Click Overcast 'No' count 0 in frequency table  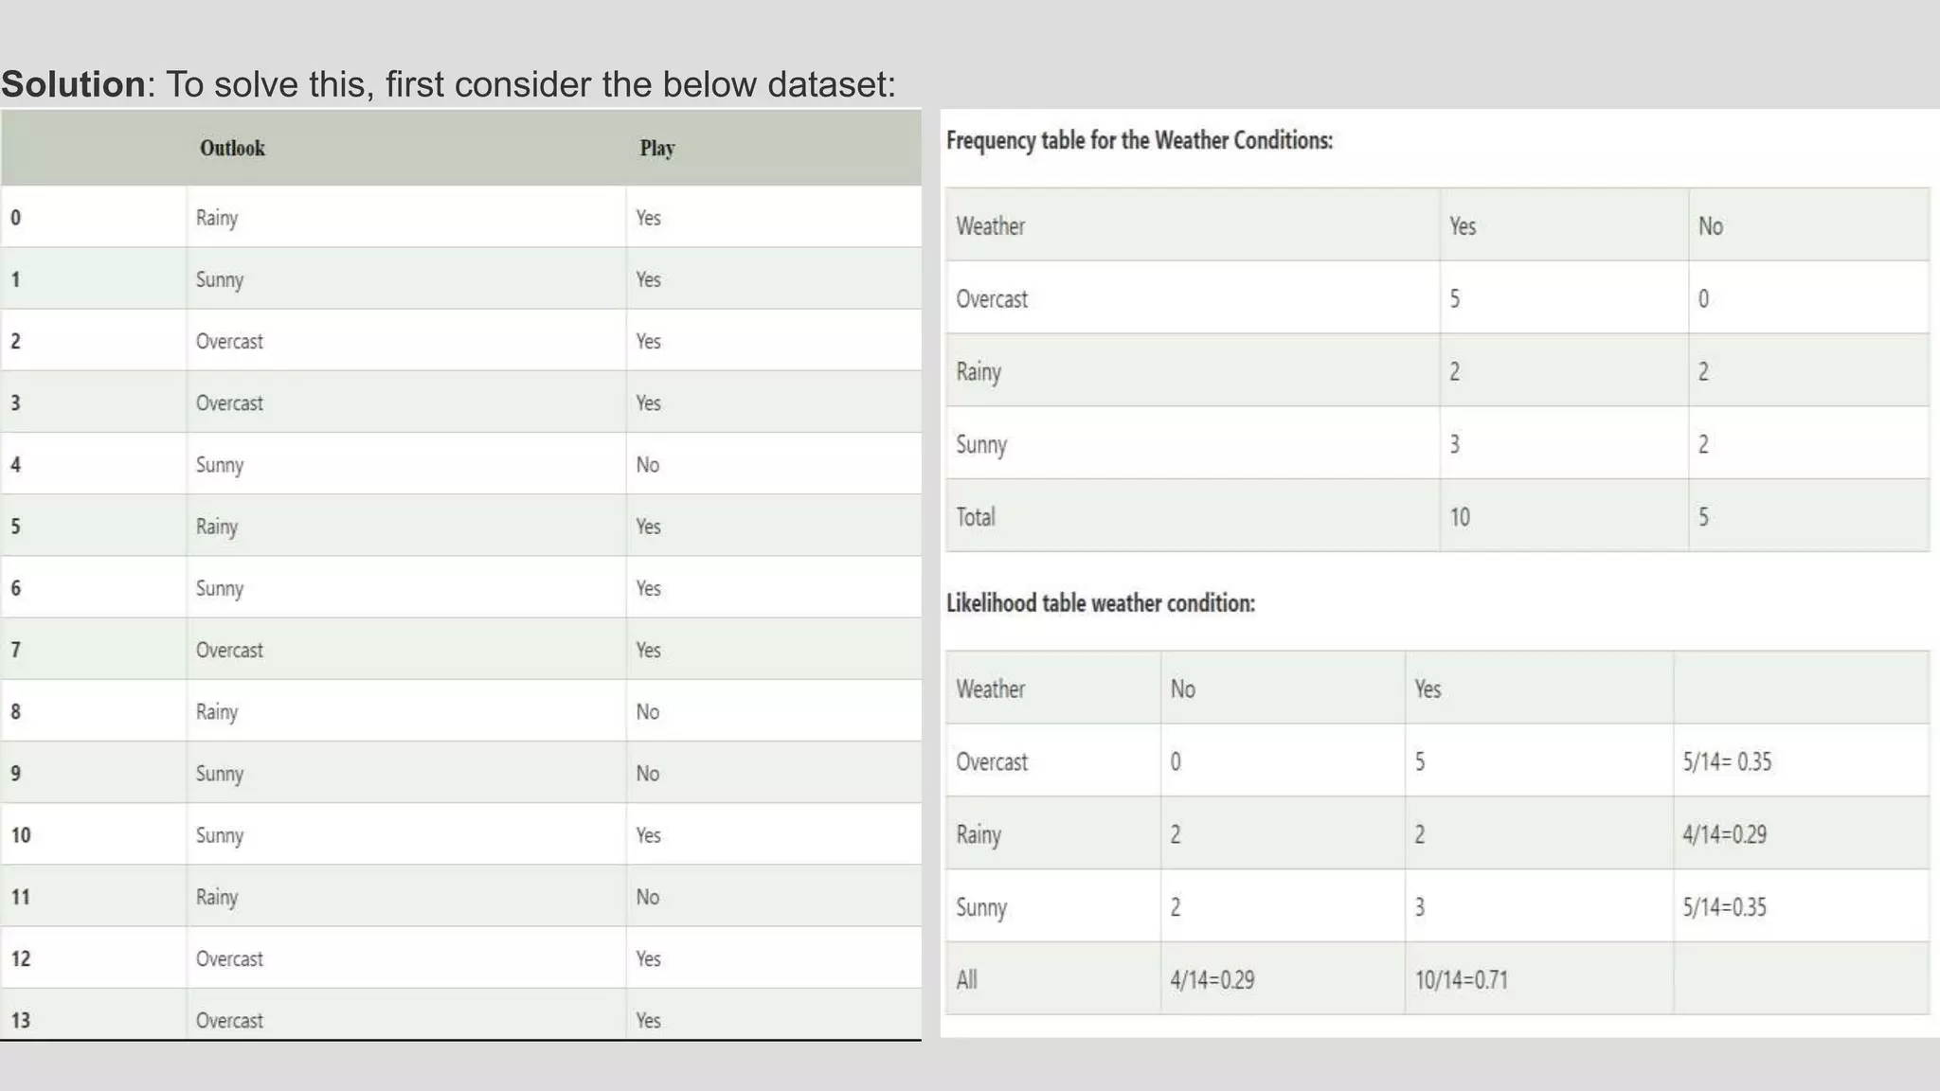coord(1703,299)
